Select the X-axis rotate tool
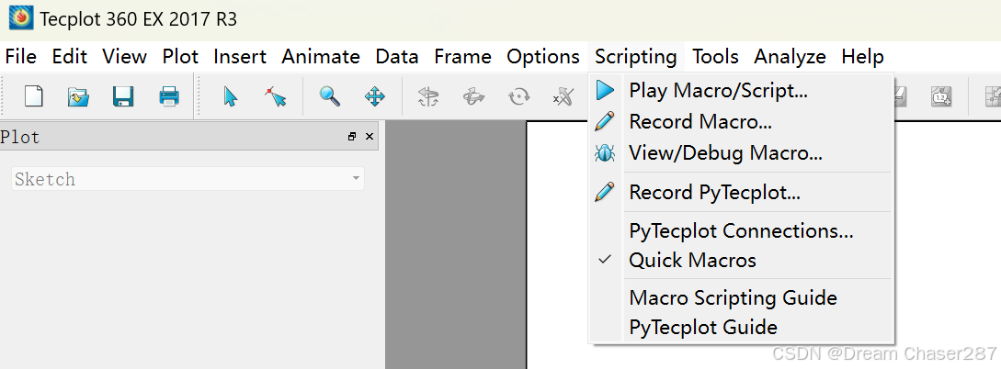Image resolution: width=1001 pixels, height=369 pixels. click(563, 97)
